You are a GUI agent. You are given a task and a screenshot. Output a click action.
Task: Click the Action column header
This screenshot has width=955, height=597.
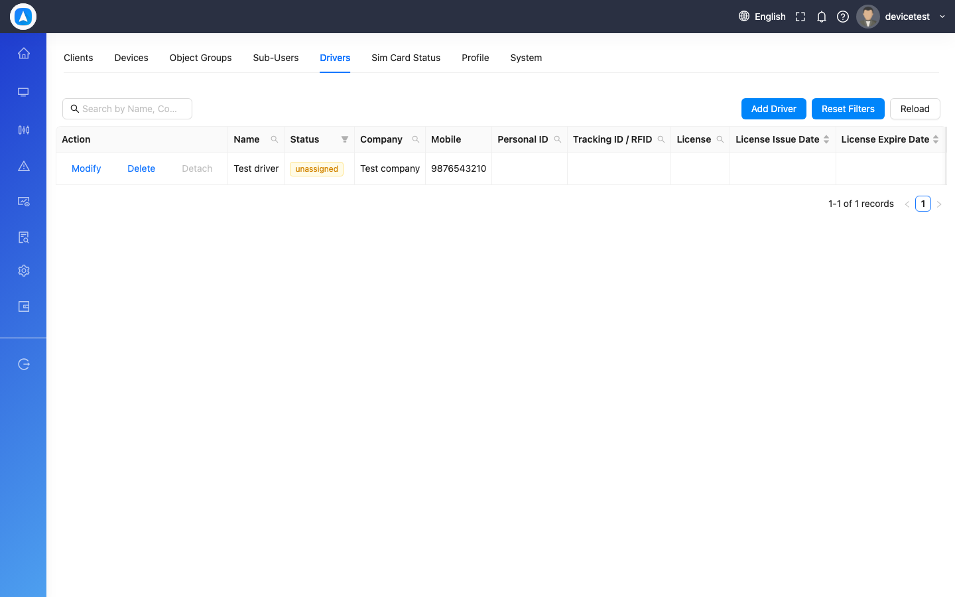(x=142, y=139)
